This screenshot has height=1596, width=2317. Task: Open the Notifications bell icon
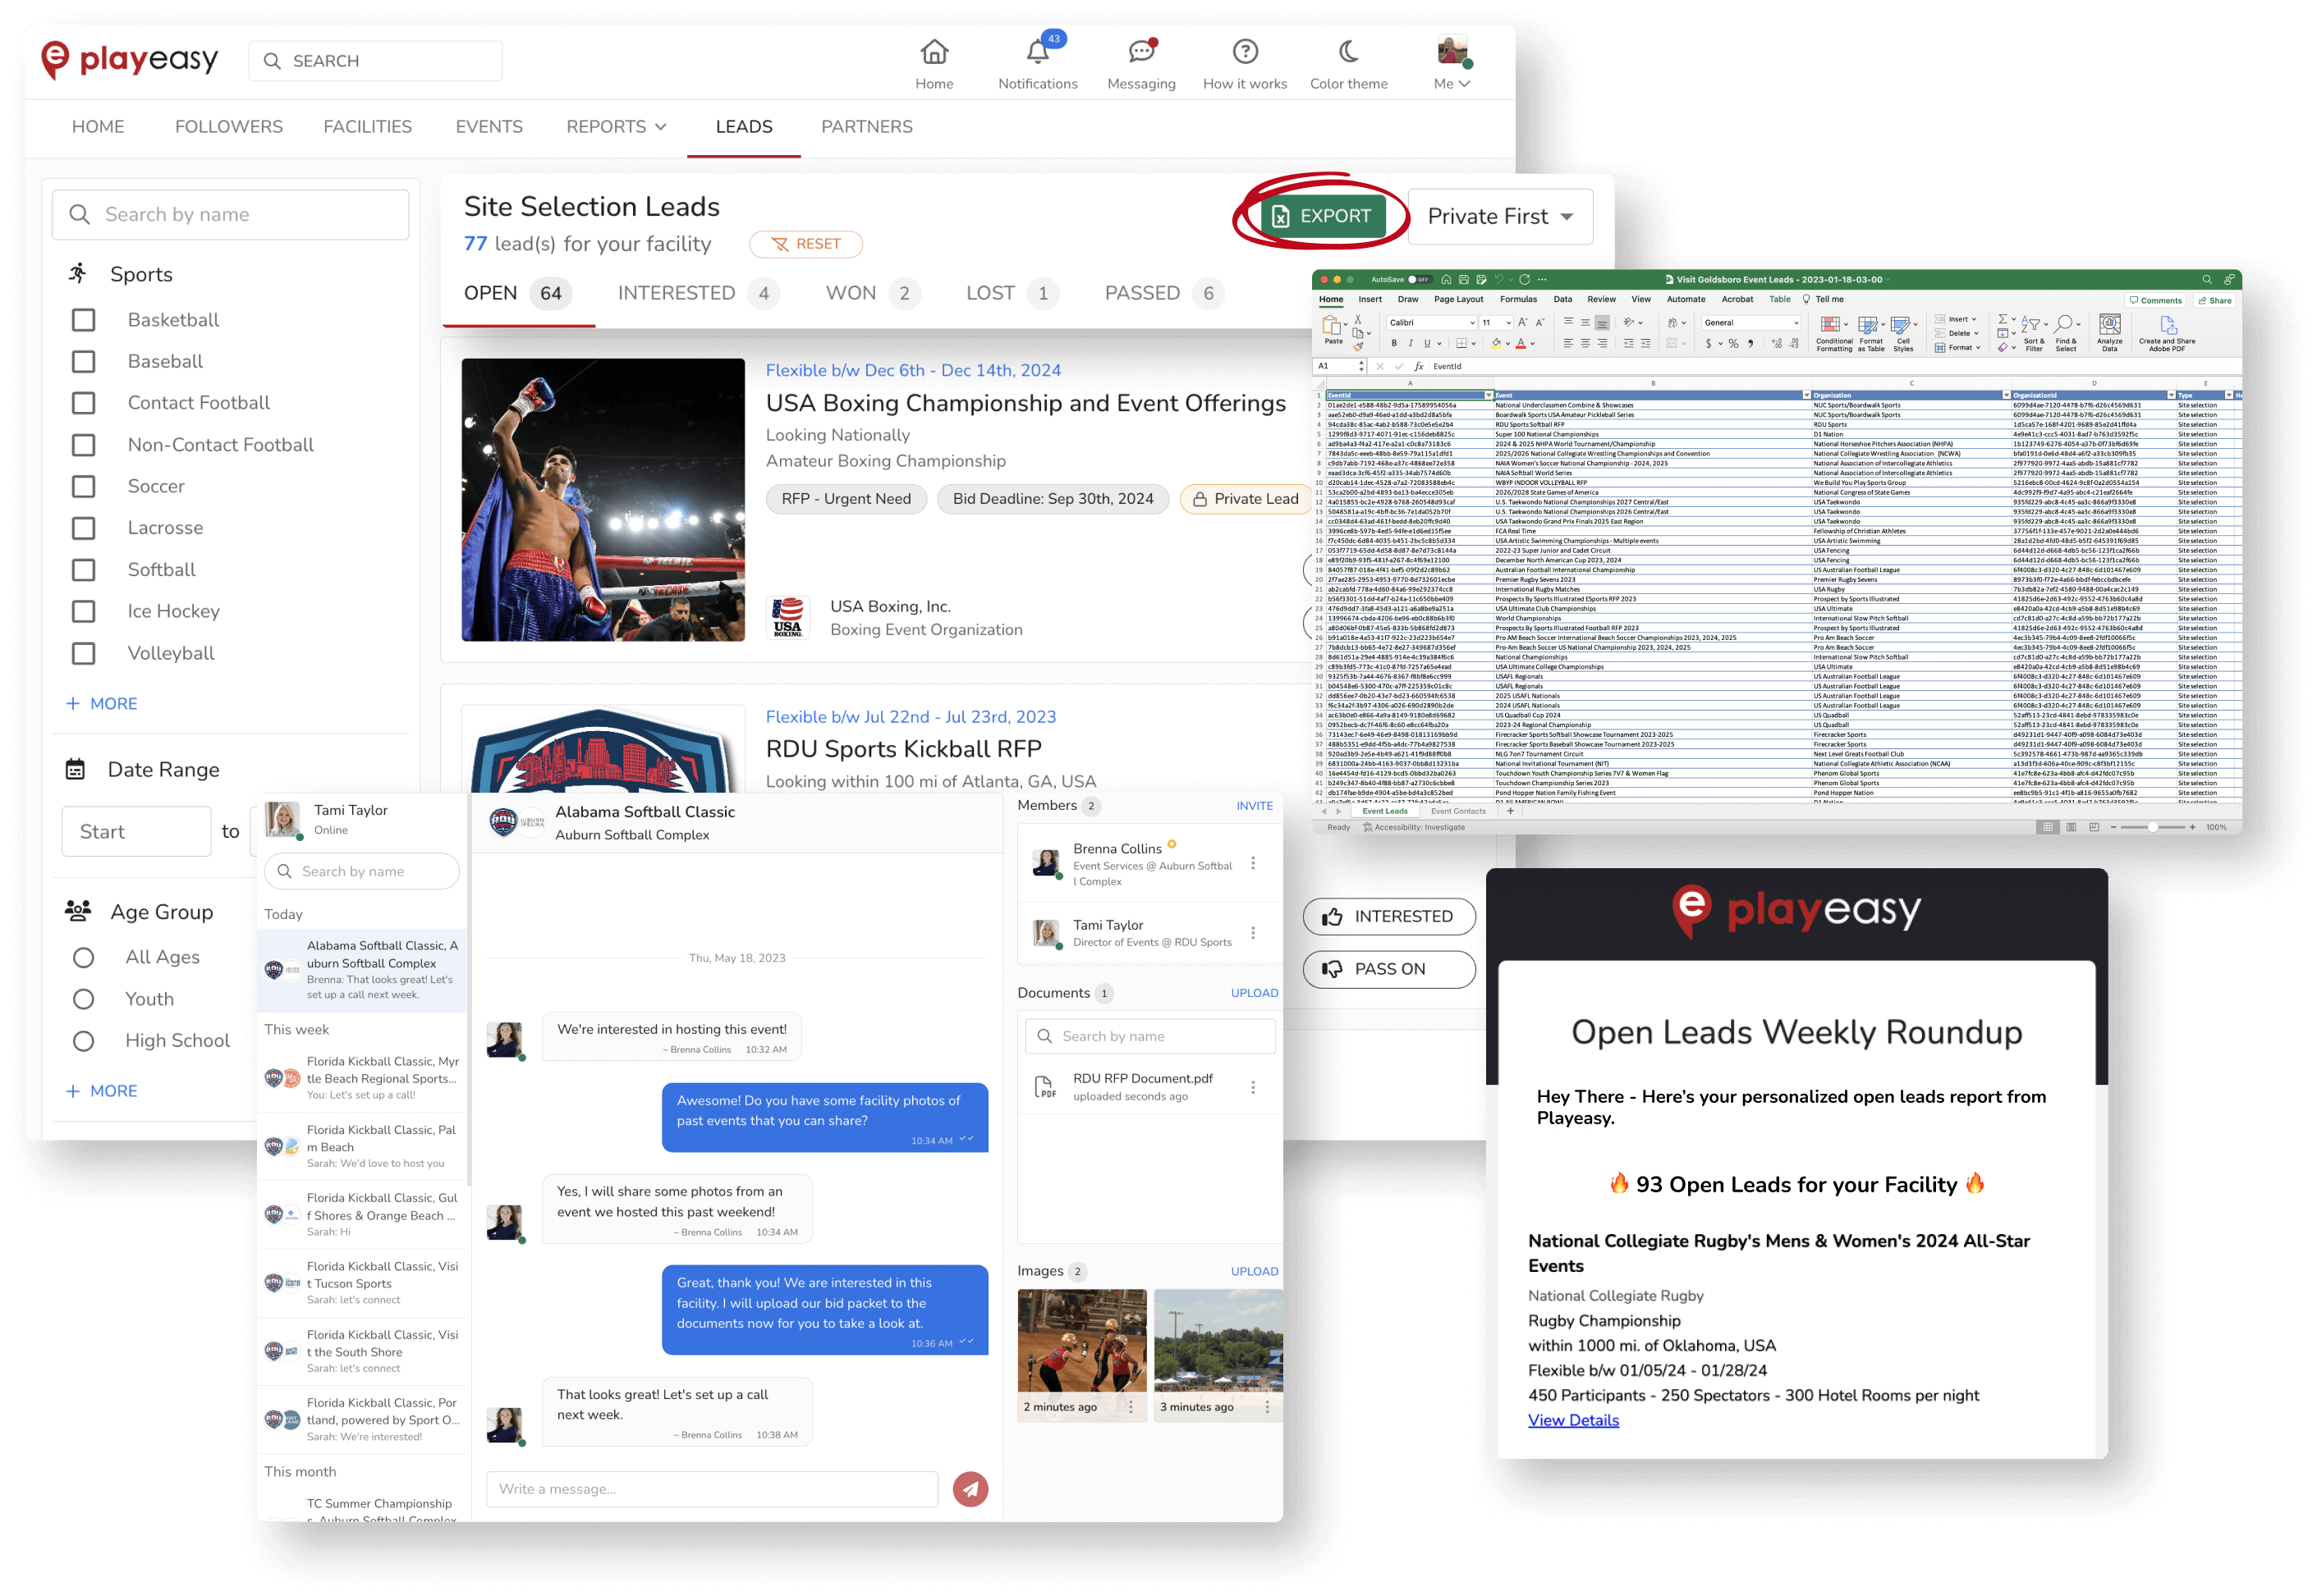pyautogui.click(x=1038, y=51)
